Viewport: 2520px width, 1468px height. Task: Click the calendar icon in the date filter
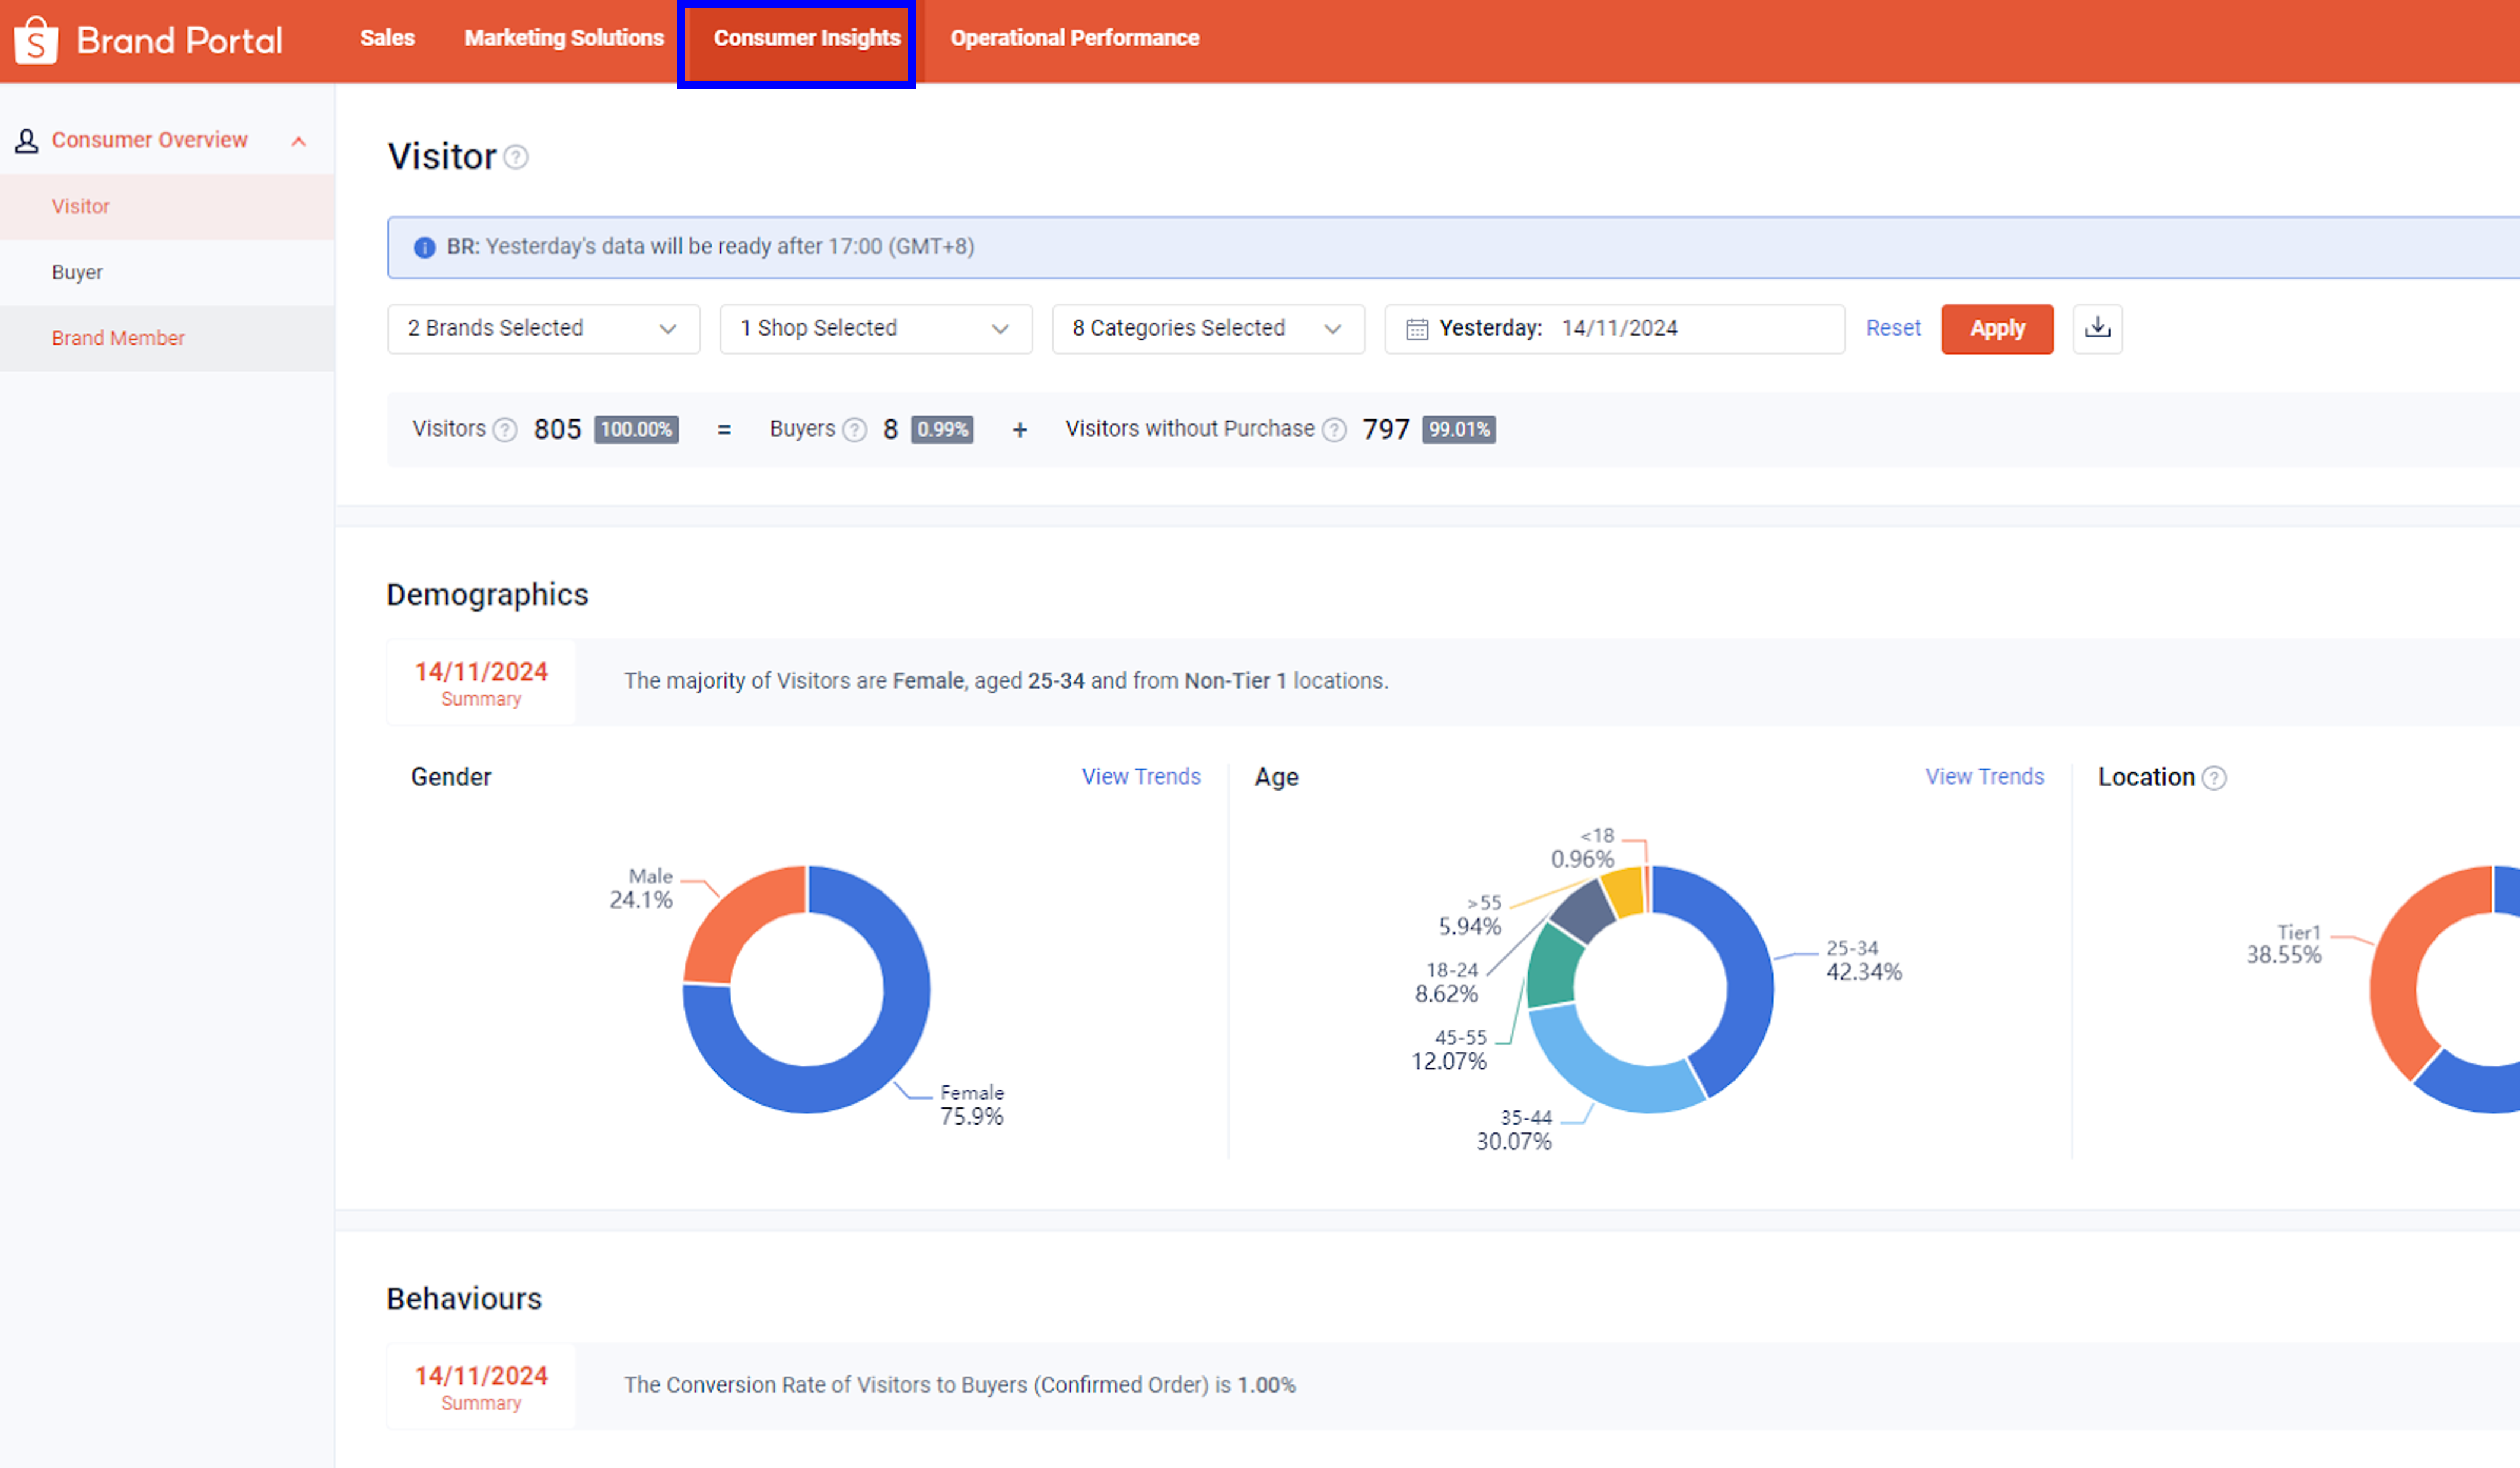[x=1416, y=328]
